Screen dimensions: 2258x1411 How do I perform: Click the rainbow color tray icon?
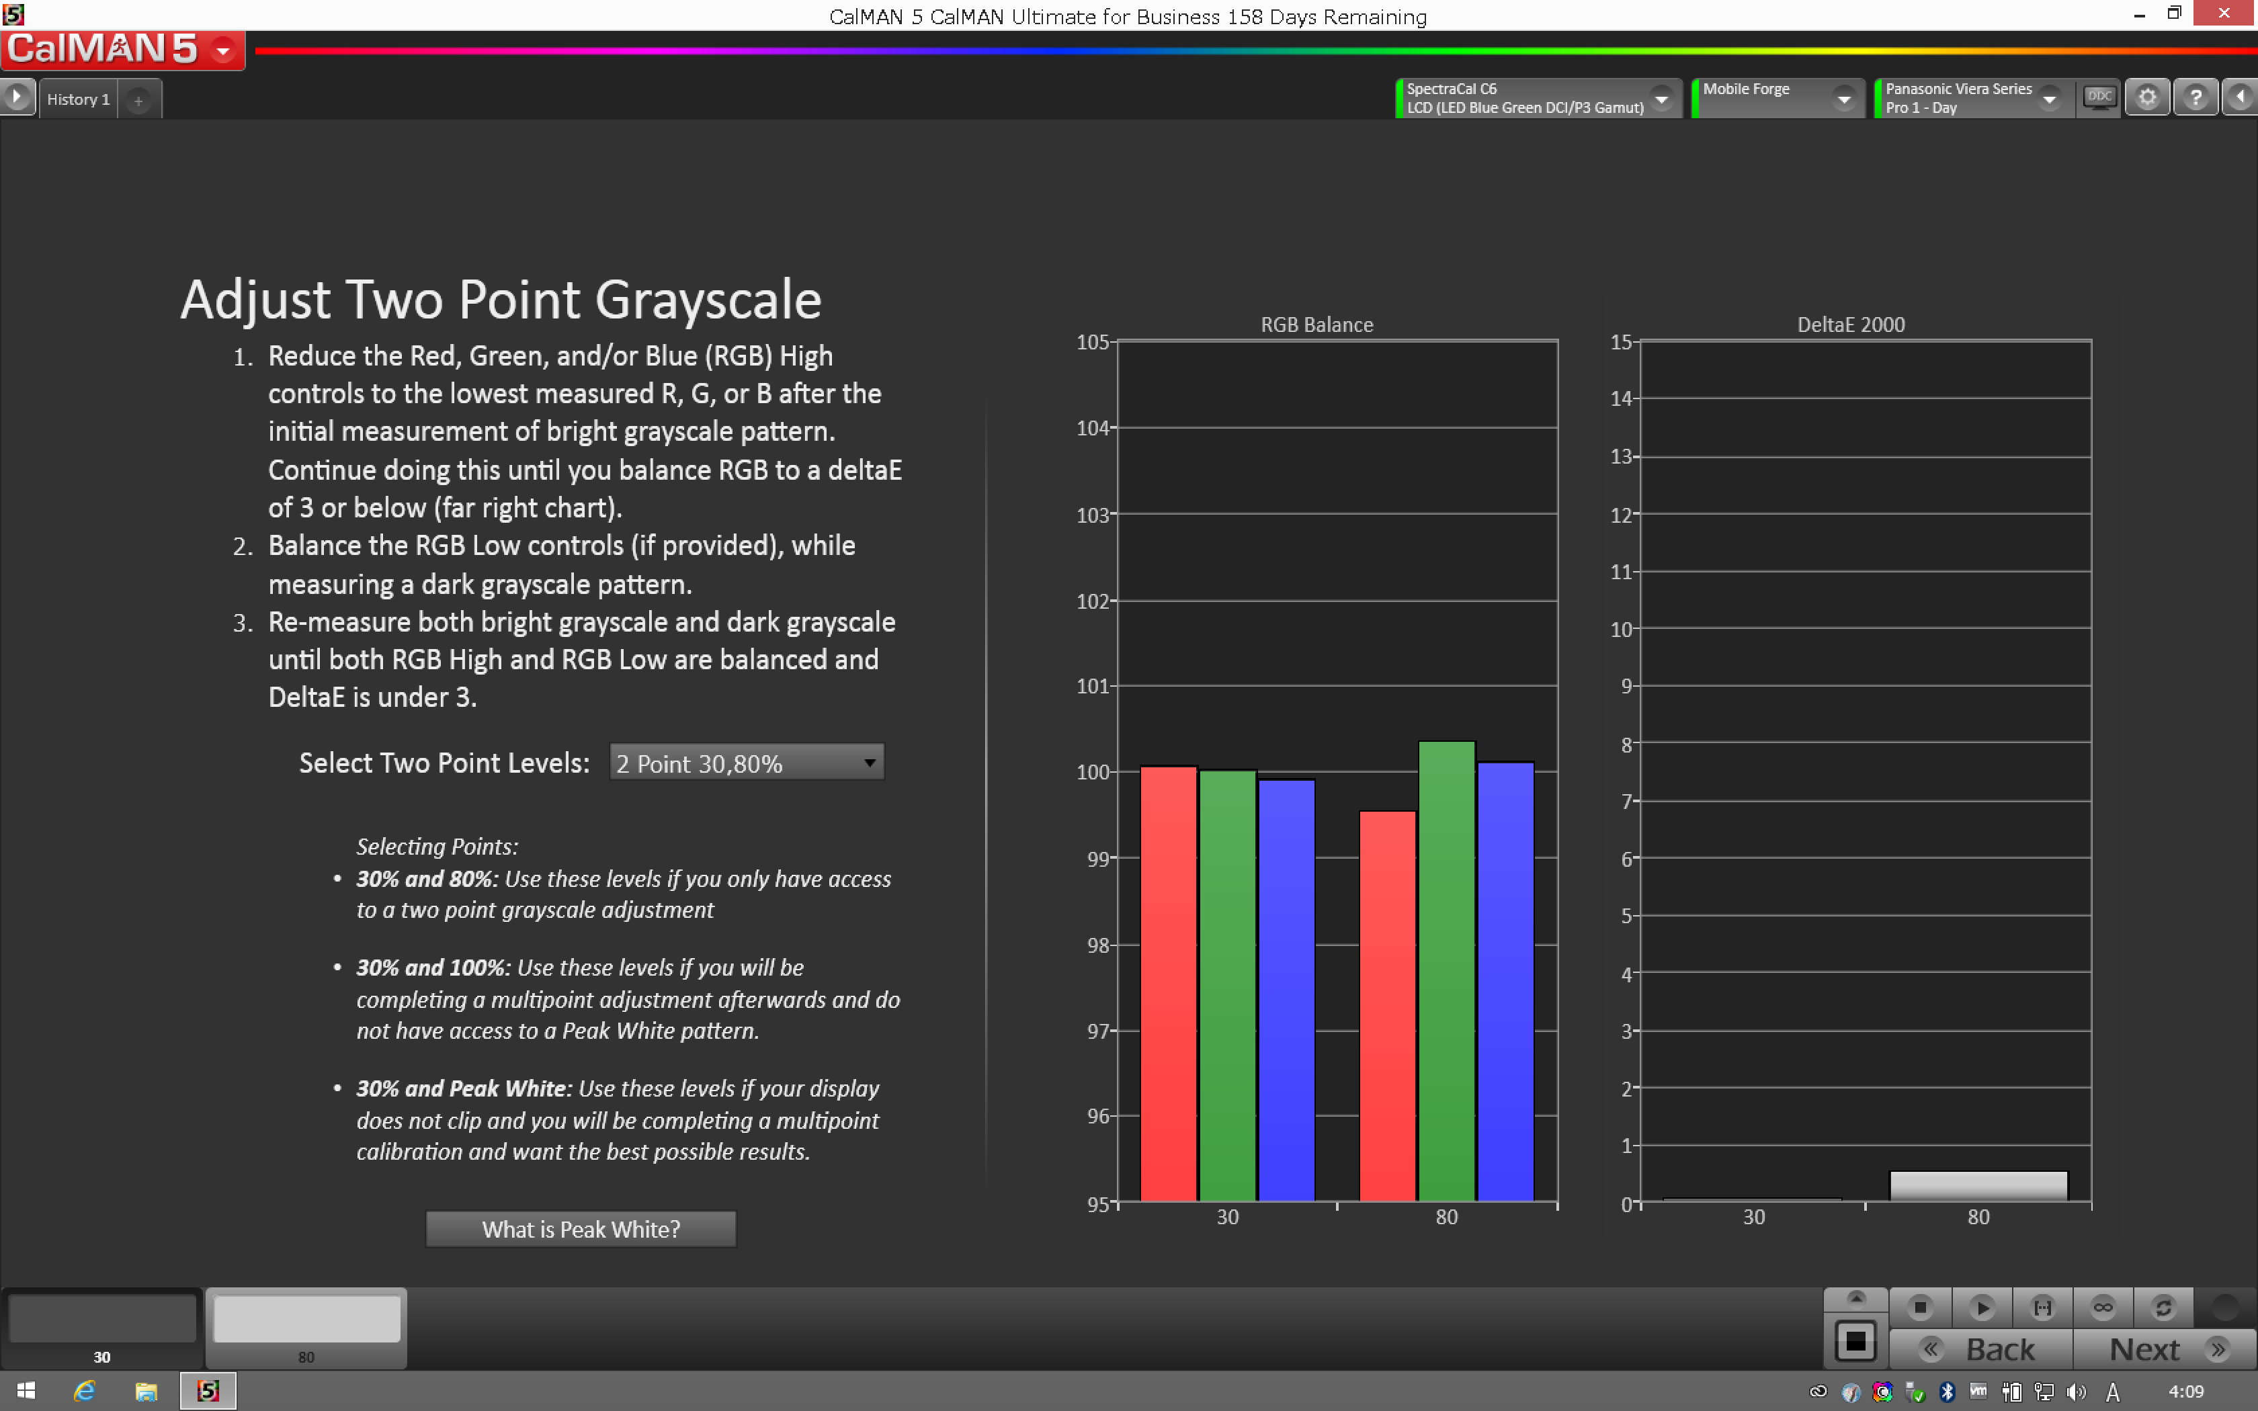pyautogui.click(x=1882, y=1392)
